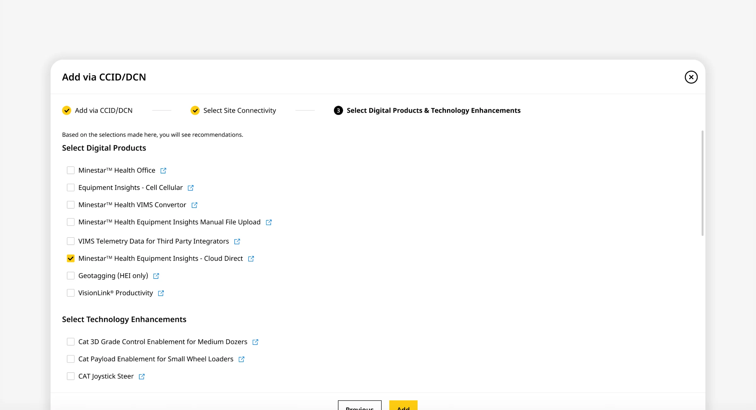Go to the Add via CCID/DCN step
The image size is (756, 410).
click(97, 110)
